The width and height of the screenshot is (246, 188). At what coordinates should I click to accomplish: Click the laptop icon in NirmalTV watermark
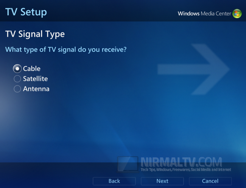128,164
